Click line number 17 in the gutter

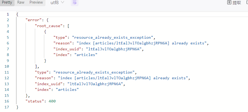point(7,107)
